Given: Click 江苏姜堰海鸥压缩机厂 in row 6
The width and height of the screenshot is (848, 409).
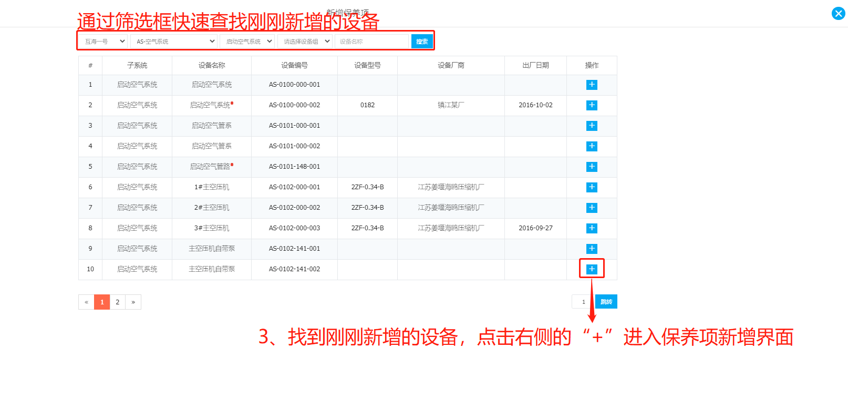Looking at the screenshot, I should click(x=451, y=187).
